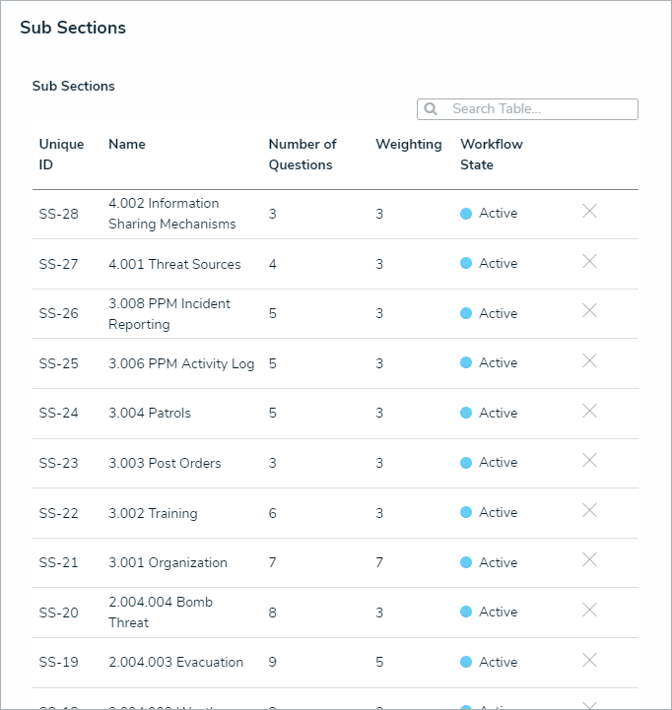This screenshot has height=710, width=672.
Task: Sort by the Unique ID column header
Action: point(61,155)
